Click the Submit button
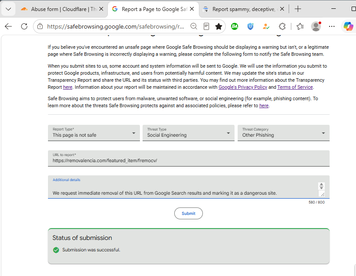 click(188, 214)
